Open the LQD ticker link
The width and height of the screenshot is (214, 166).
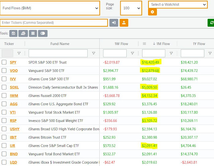coord(13,162)
